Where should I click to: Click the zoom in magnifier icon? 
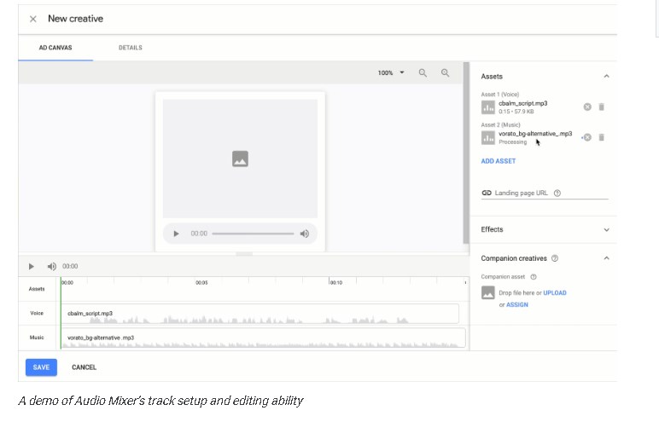[445, 73]
